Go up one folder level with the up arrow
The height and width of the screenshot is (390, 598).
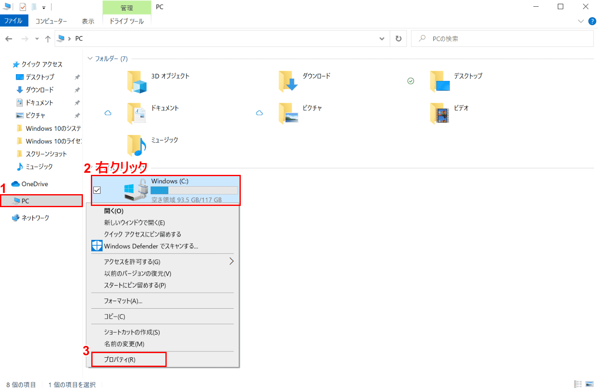coord(48,39)
